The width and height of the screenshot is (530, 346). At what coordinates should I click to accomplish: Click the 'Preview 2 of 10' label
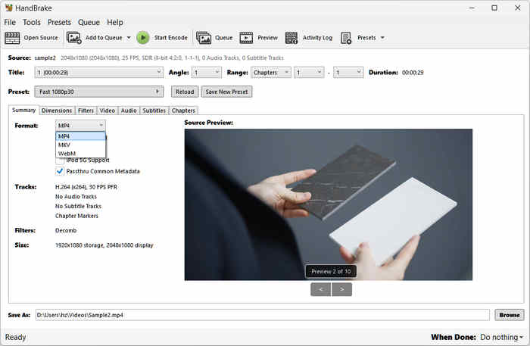[331, 271]
